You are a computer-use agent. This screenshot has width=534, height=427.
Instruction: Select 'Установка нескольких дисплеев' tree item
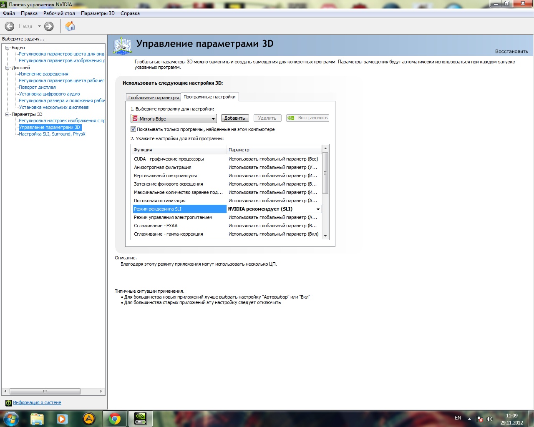pyautogui.click(x=54, y=108)
